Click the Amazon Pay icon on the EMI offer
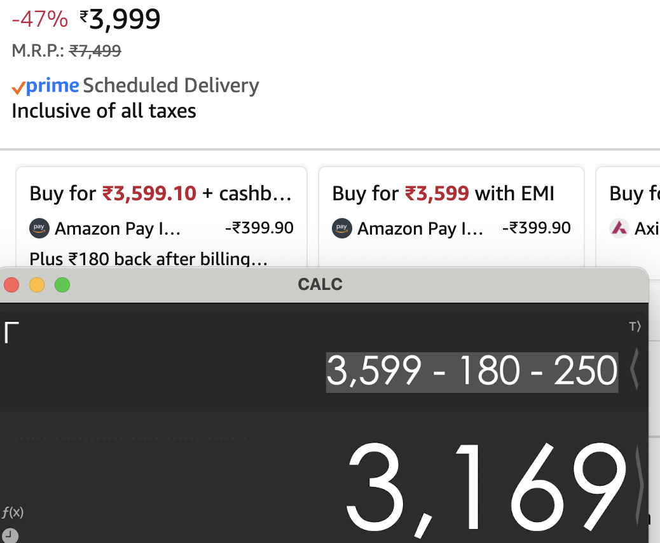 pyautogui.click(x=341, y=228)
